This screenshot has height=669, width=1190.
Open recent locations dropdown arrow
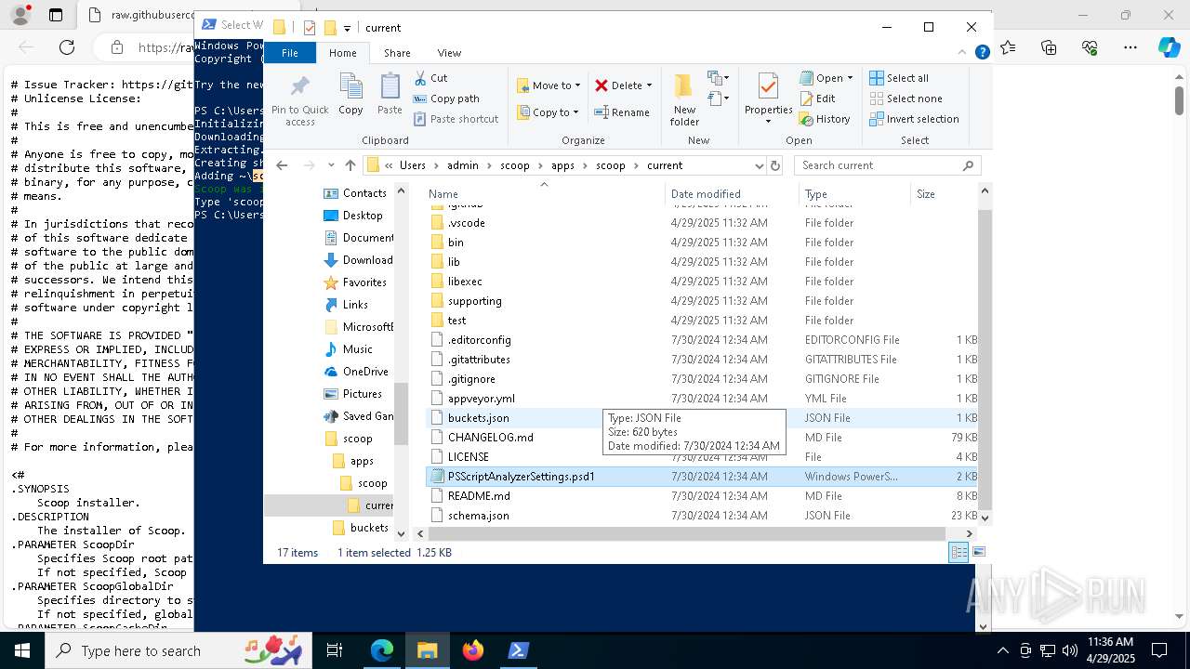(331, 165)
